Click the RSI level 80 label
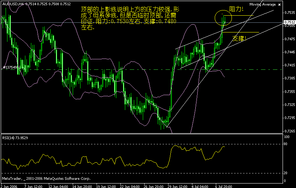Image resolution: width=296 pixels, height=188 pixels. click(x=286, y=144)
